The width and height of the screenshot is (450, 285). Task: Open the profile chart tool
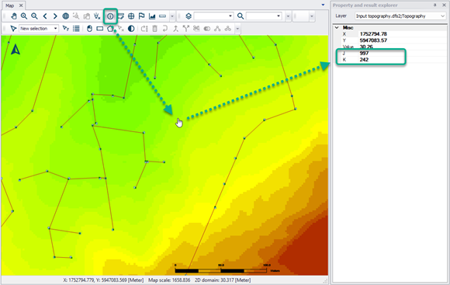point(152,16)
